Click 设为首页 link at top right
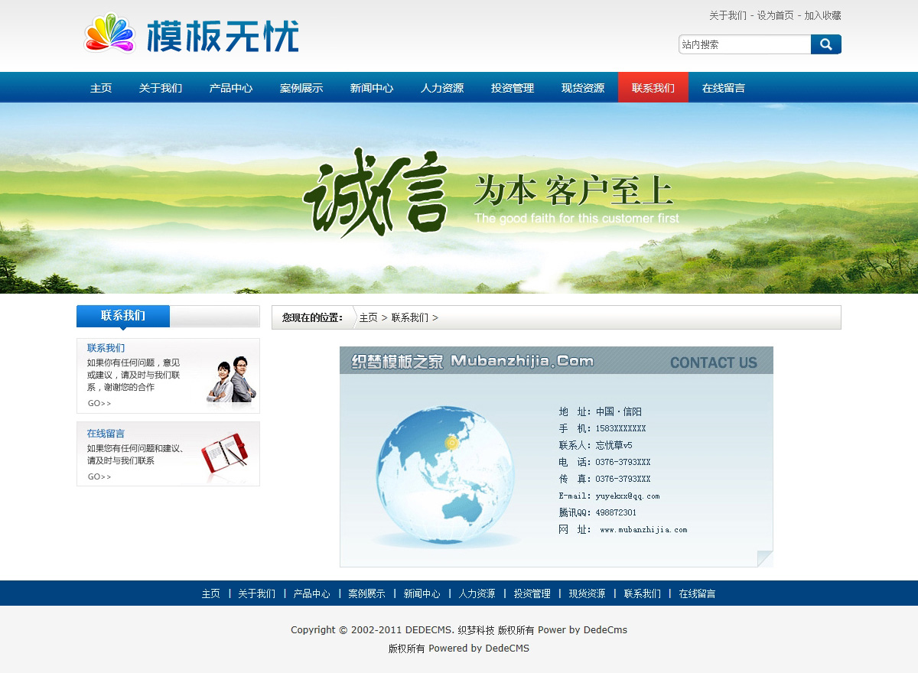This screenshot has height=686, width=918. tap(775, 15)
